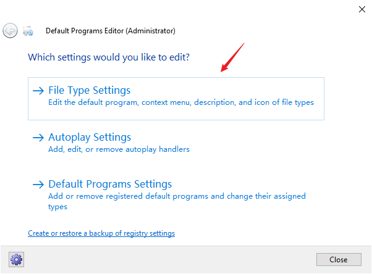Click 'Add, edit, or remove autoplay handlers' text
372x274 pixels.
[x=119, y=149]
